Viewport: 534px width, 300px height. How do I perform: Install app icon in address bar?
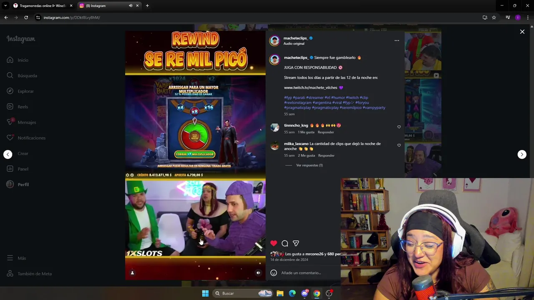pyautogui.click(x=485, y=17)
